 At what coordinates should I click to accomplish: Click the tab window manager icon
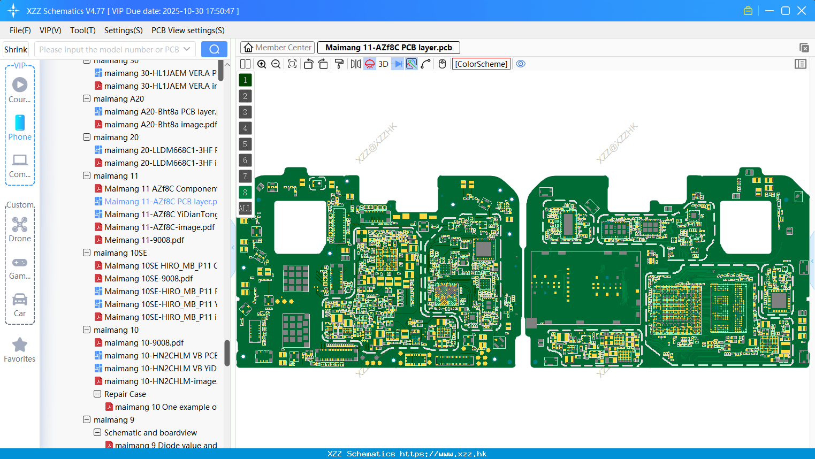804,48
